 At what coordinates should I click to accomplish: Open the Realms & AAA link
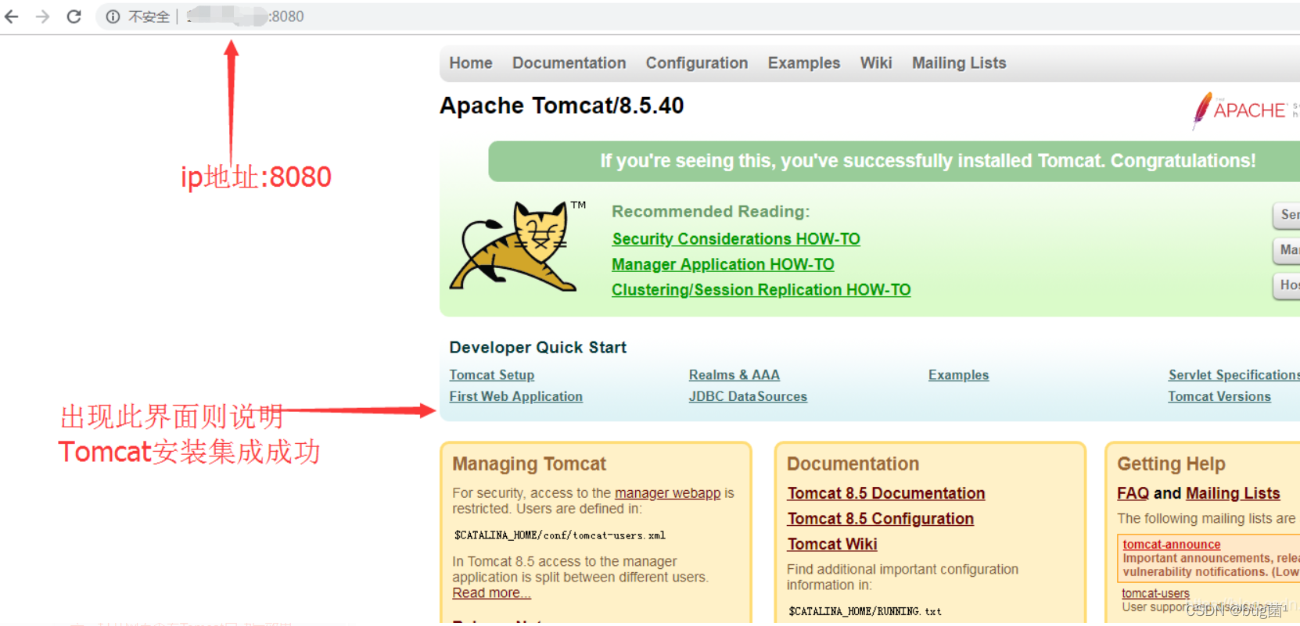pyautogui.click(x=734, y=375)
